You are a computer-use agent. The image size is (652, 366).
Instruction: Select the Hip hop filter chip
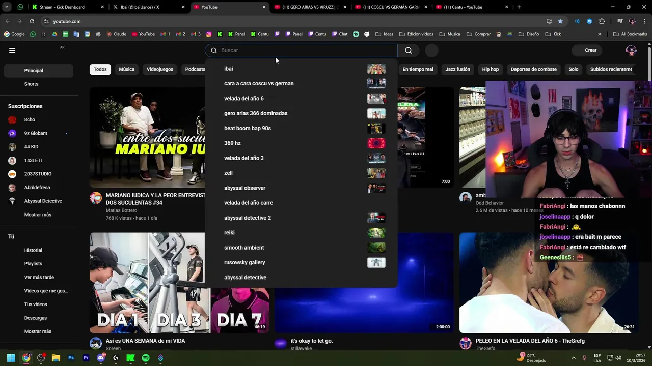pos(491,69)
